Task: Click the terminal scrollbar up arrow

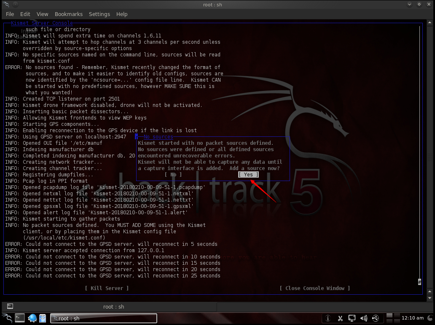Action: click(430, 22)
